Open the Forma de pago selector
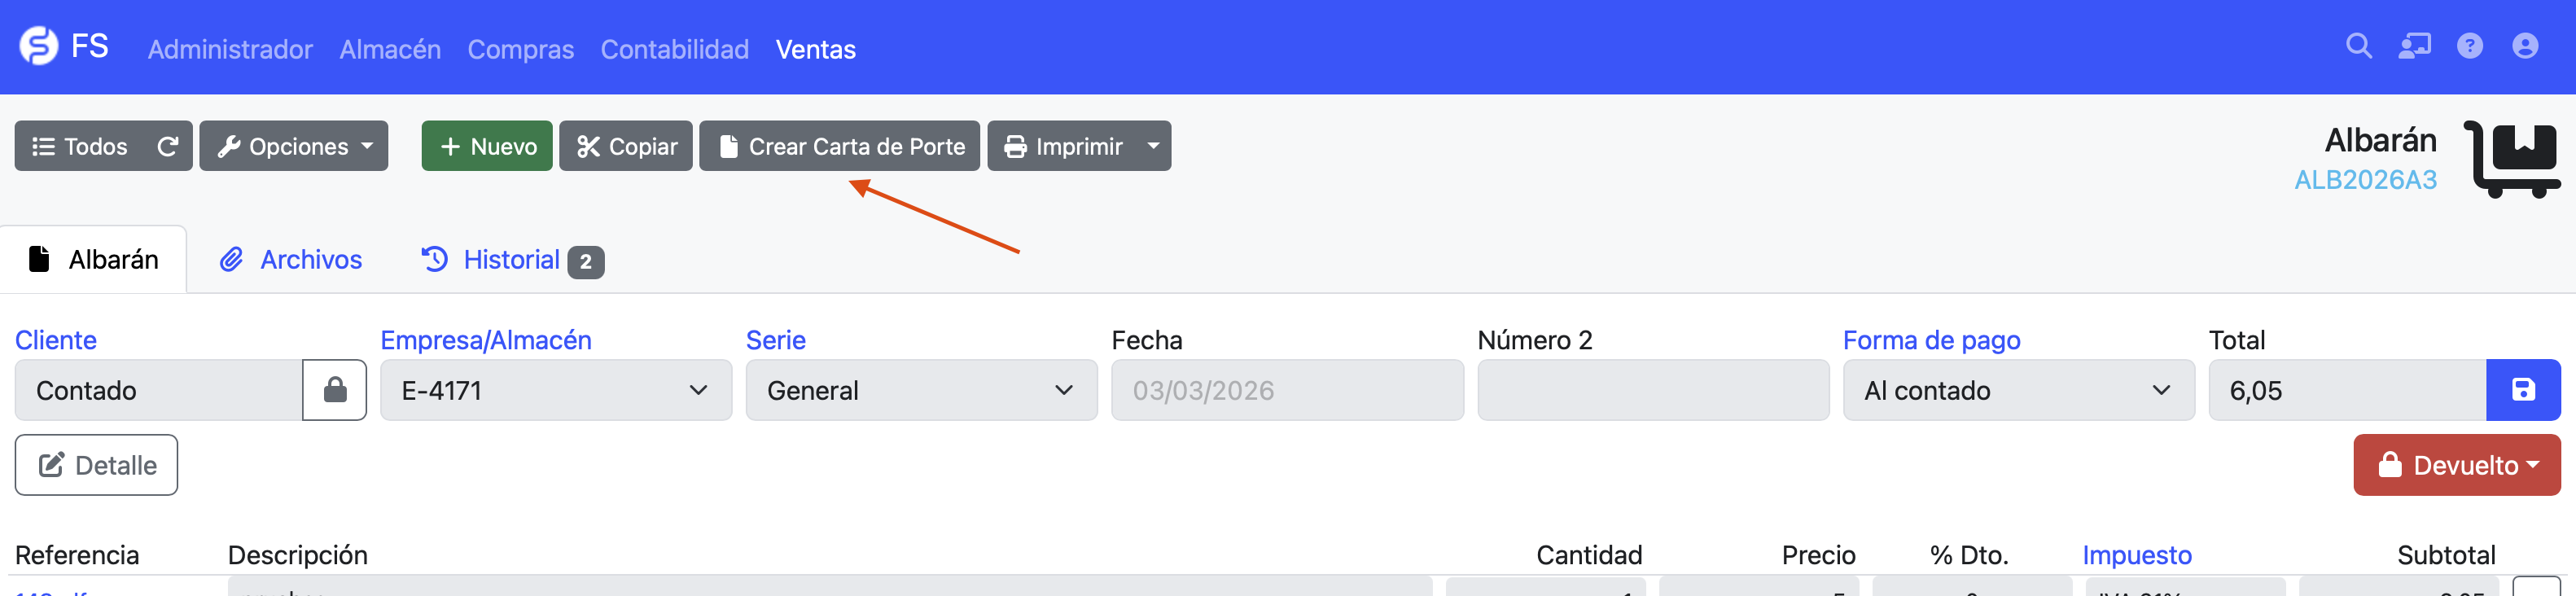Image resolution: width=2576 pixels, height=596 pixels. point(2018,390)
